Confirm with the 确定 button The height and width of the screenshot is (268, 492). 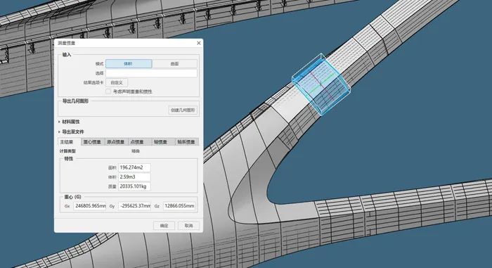(x=164, y=226)
